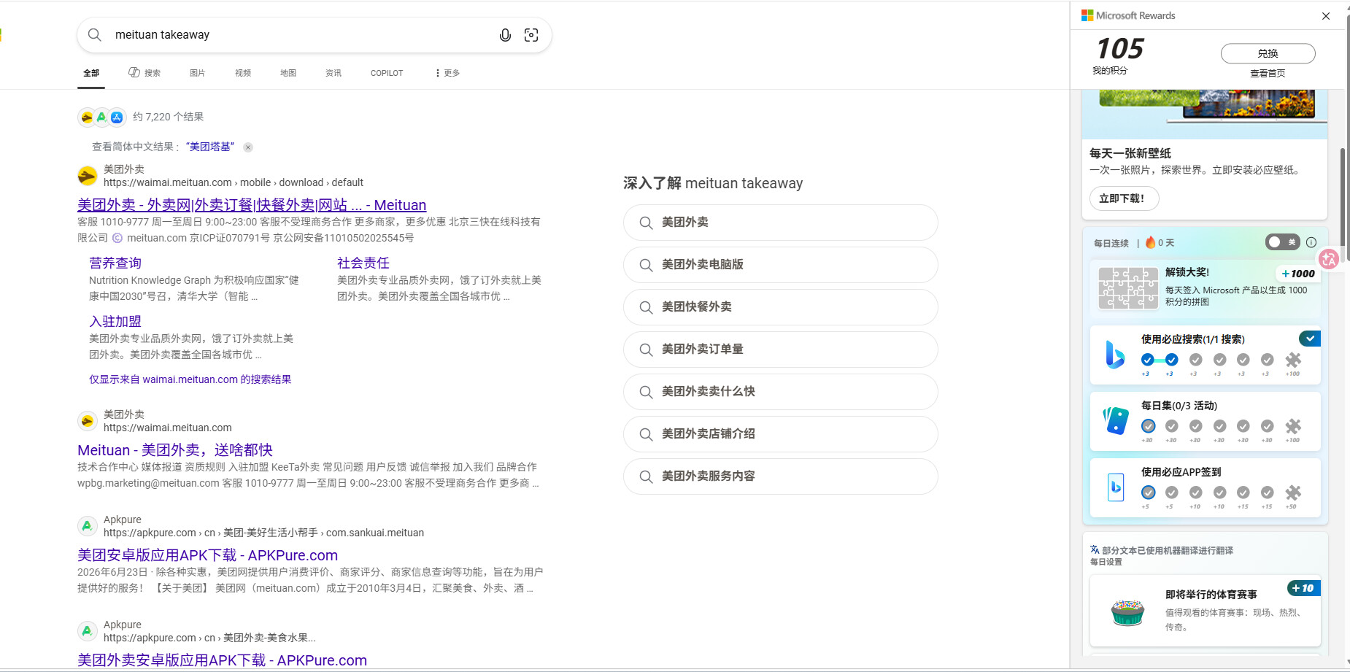Toggle the 每日连续 streak switch
The width and height of the screenshot is (1350, 672).
1282,242
